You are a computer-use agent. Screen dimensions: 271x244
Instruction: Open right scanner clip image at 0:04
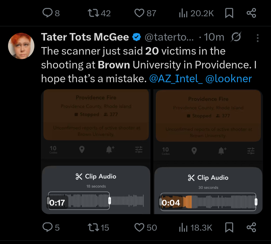[x=208, y=152]
